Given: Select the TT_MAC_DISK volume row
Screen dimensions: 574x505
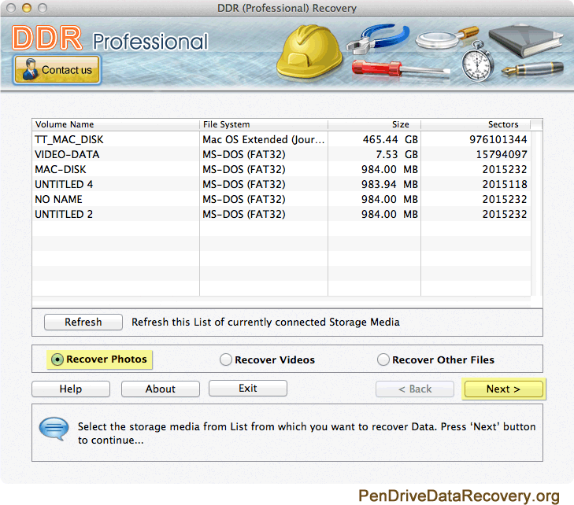Looking at the screenshot, I should pos(281,139).
